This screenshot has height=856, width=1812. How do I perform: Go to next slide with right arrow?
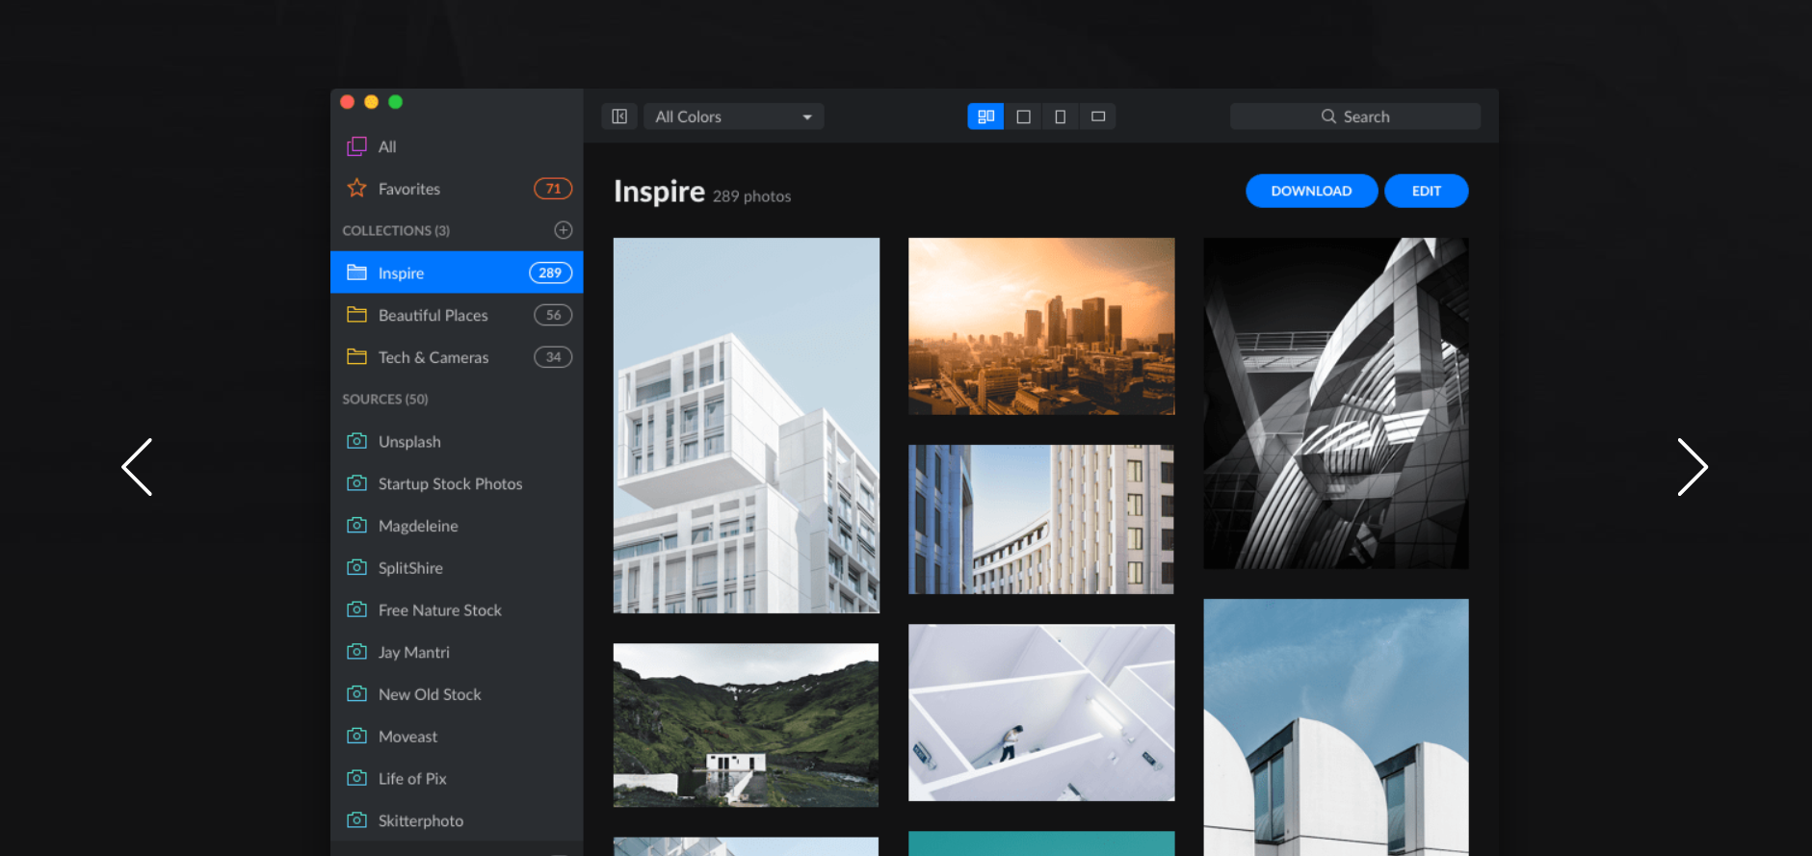coord(1693,467)
